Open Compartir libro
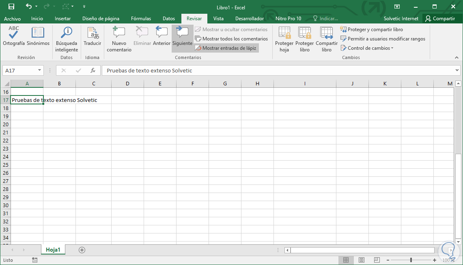The width and height of the screenshot is (463, 265). [x=327, y=40]
